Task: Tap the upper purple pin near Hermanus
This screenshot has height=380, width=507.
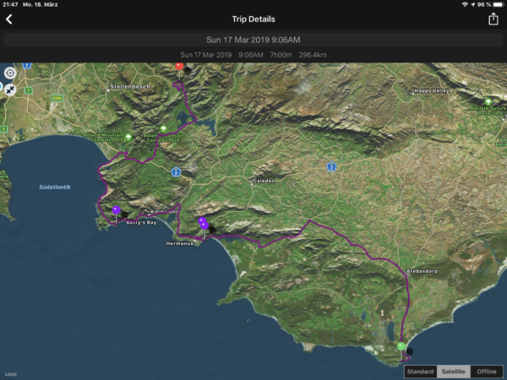Action: [202, 220]
